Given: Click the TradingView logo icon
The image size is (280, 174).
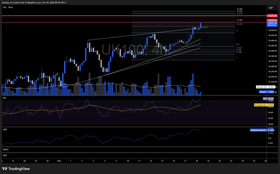Looking at the screenshot, I should coord(5,169).
